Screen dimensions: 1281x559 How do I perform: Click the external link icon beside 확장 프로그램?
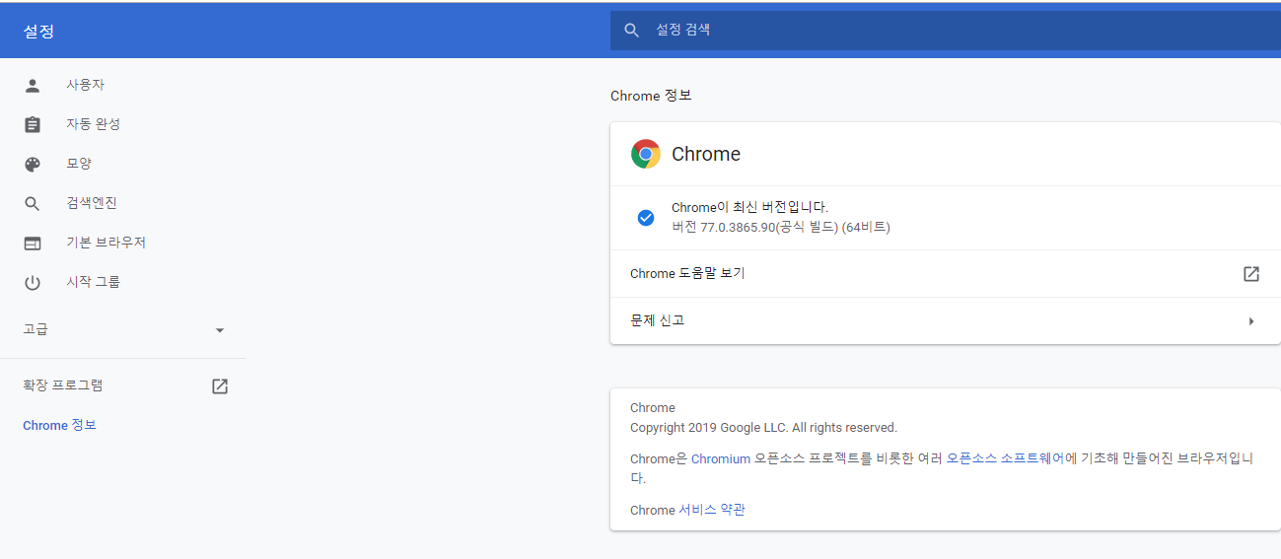click(x=220, y=386)
